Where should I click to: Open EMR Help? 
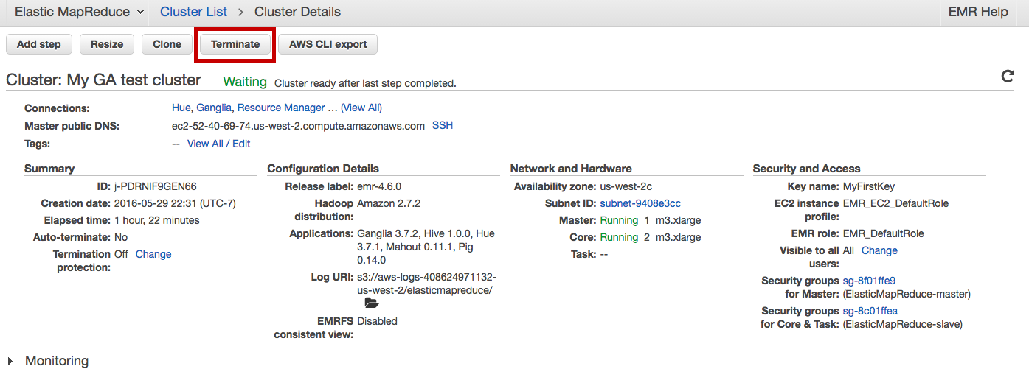[978, 12]
